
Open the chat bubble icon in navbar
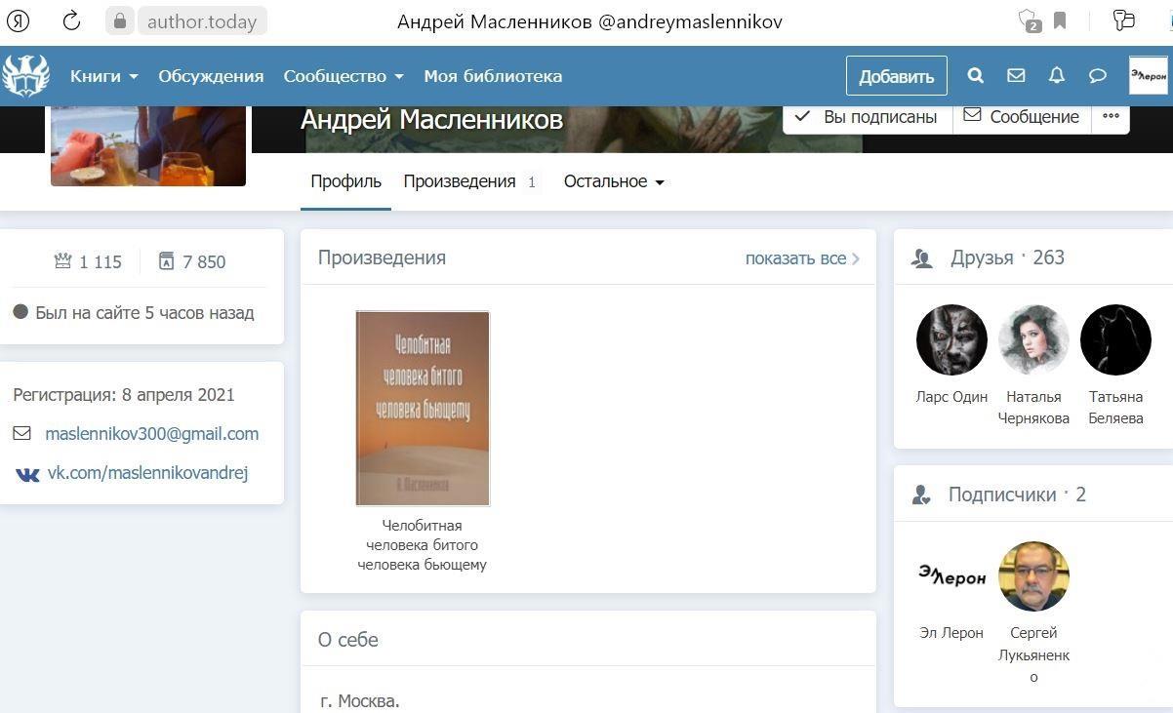1098,76
